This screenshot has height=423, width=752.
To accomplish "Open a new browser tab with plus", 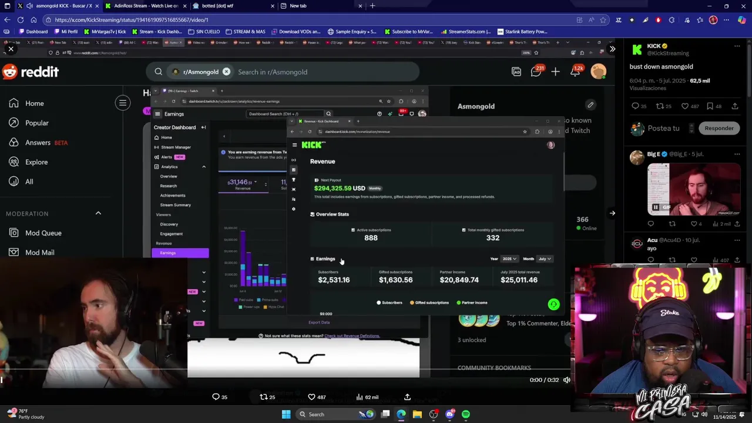I will point(372,6).
